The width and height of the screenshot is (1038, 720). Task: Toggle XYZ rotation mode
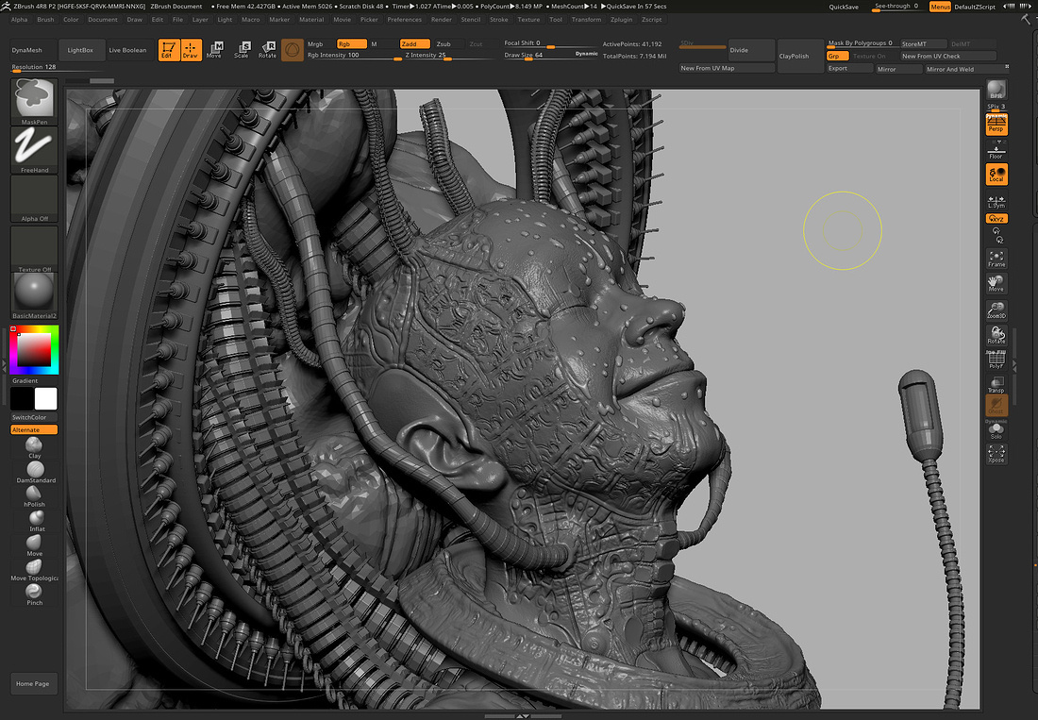click(996, 218)
